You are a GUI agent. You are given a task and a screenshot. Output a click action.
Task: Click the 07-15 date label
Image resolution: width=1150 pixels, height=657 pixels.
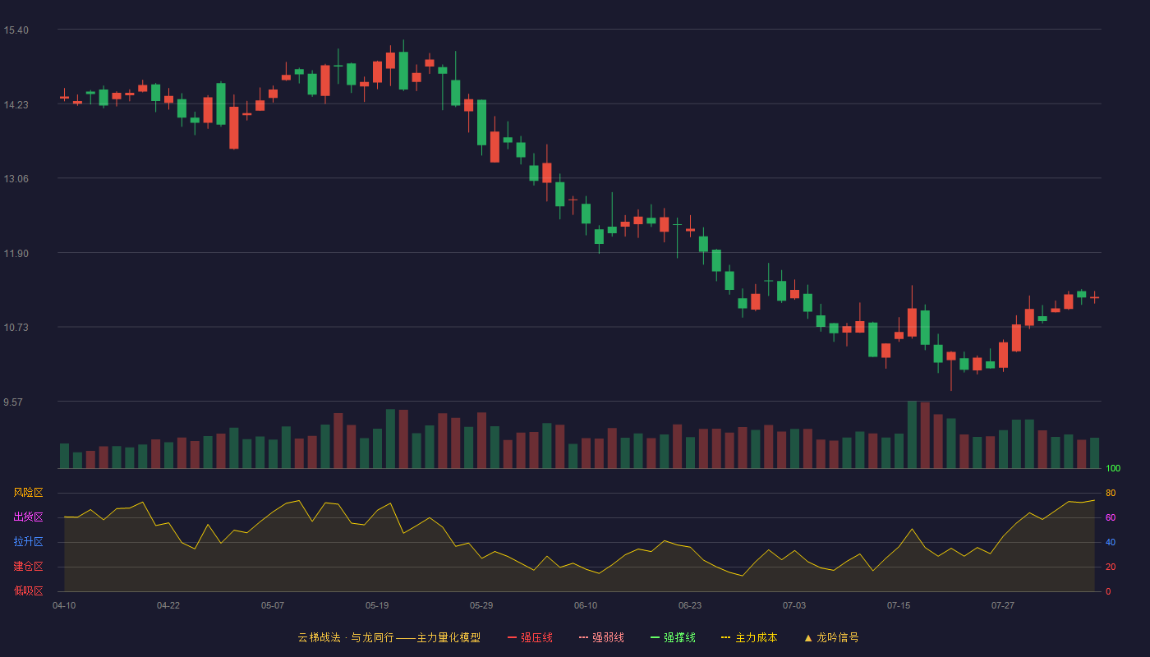coord(899,605)
